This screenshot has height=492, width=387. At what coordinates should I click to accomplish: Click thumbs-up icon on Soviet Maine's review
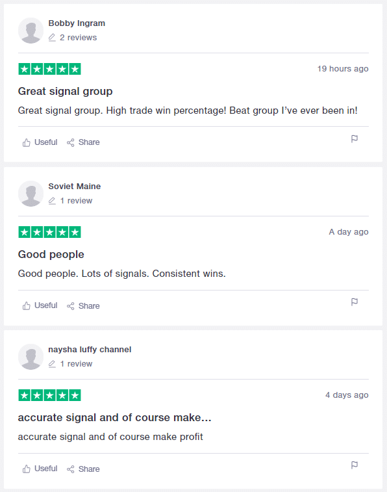[x=27, y=305]
